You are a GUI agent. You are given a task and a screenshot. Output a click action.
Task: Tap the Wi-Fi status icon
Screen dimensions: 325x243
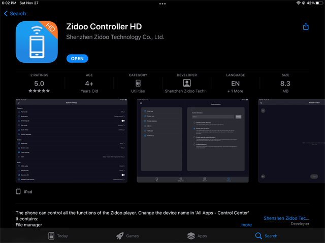[298, 3]
